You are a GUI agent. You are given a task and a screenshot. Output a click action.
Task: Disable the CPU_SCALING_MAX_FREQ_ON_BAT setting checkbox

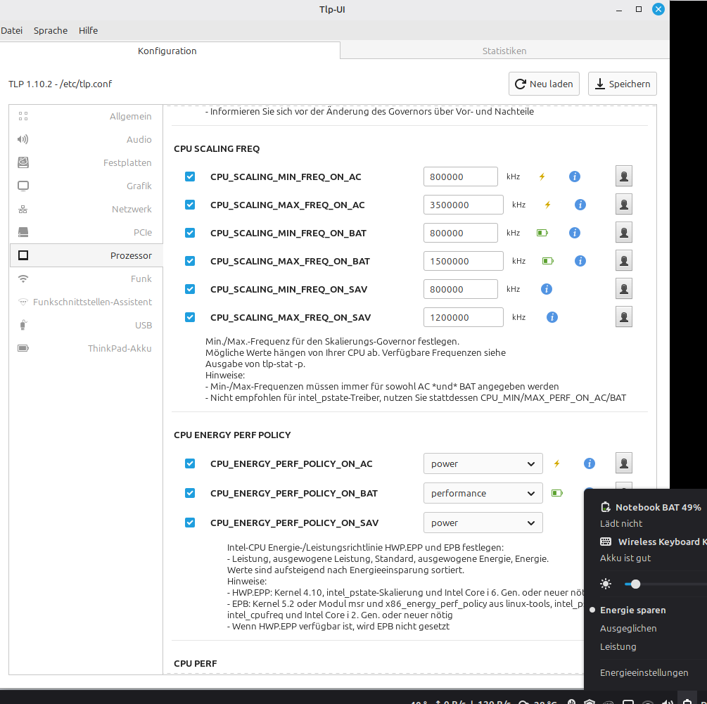click(190, 261)
